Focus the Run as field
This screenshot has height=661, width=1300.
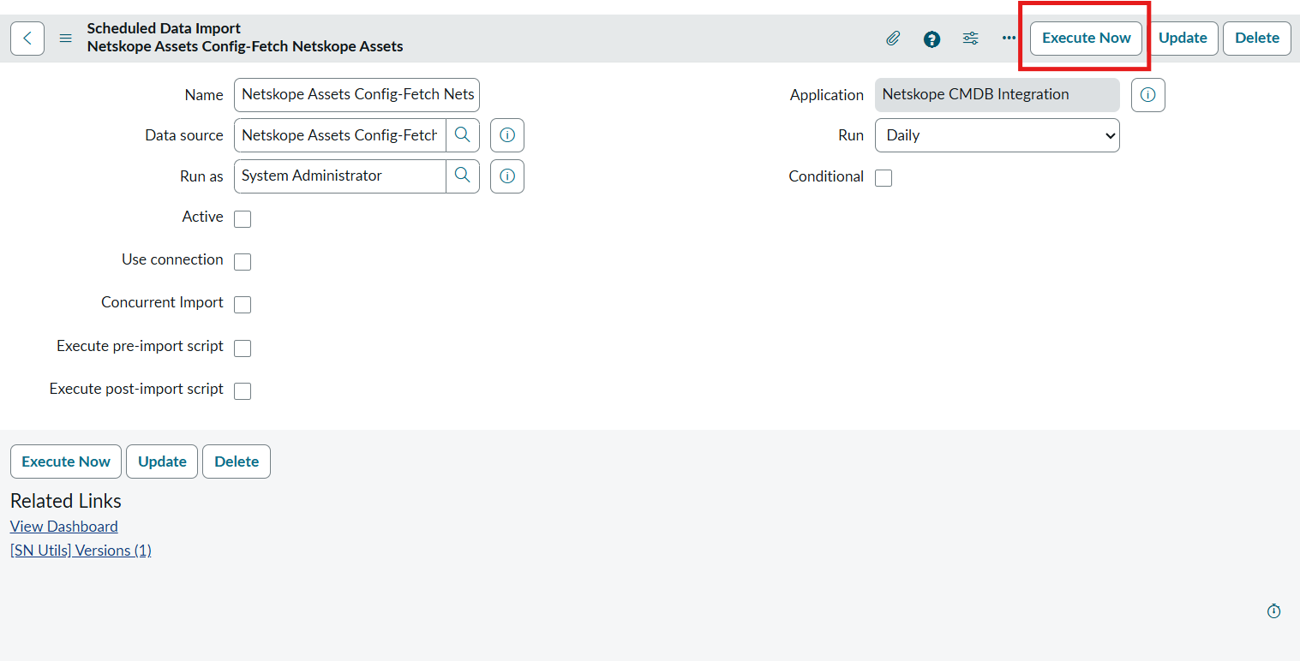(x=340, y=176)
